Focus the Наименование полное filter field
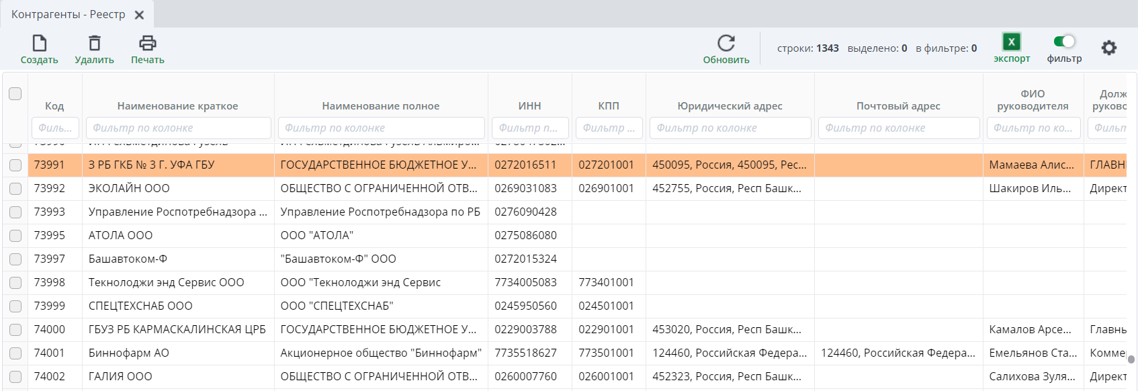Viewport: 1138px width, 391px height. coord(381,128)
